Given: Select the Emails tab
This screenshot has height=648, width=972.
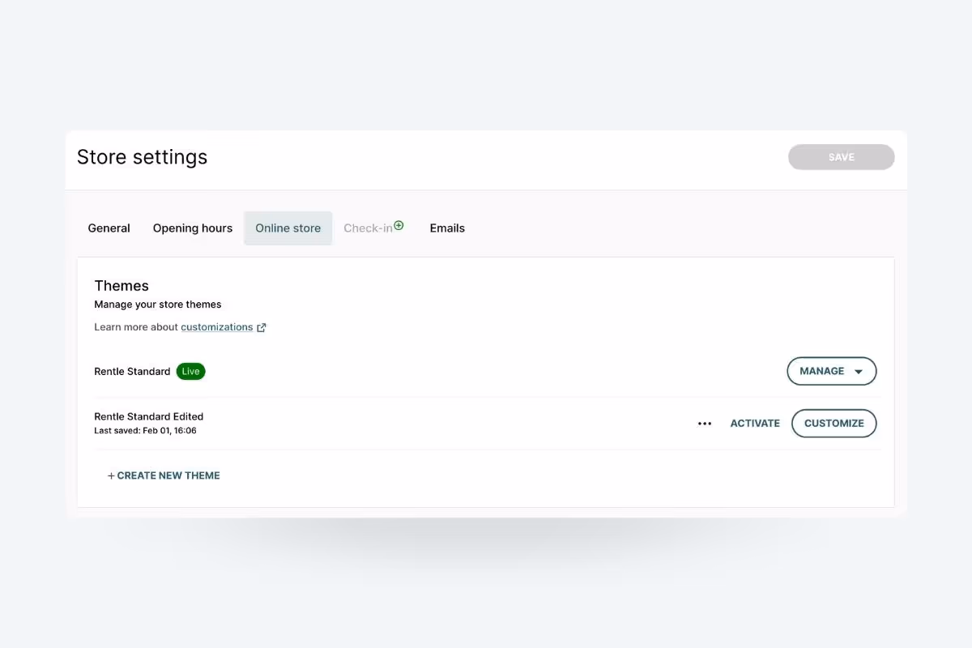Looking at the screenshot, I should pos(447,228).
